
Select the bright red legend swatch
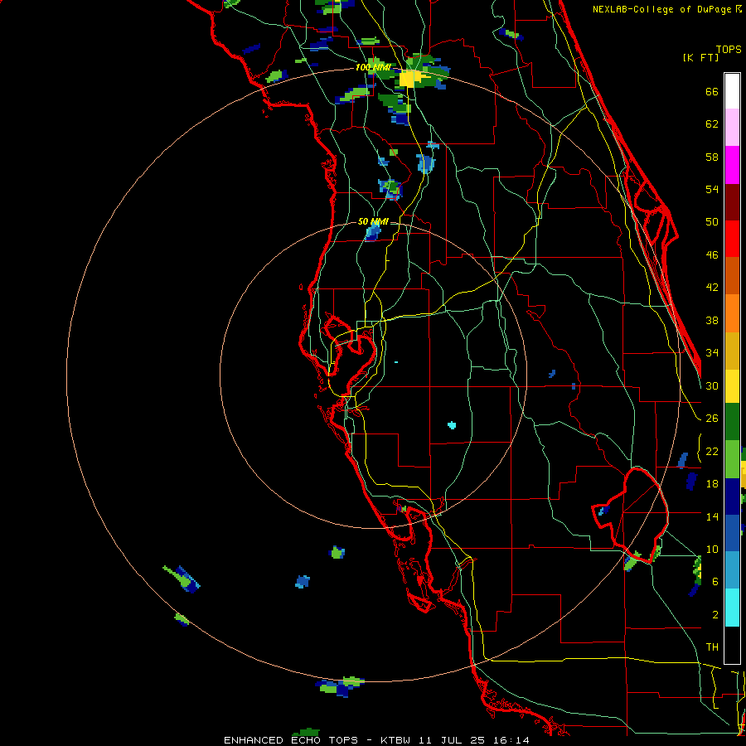tap(732, 239)
